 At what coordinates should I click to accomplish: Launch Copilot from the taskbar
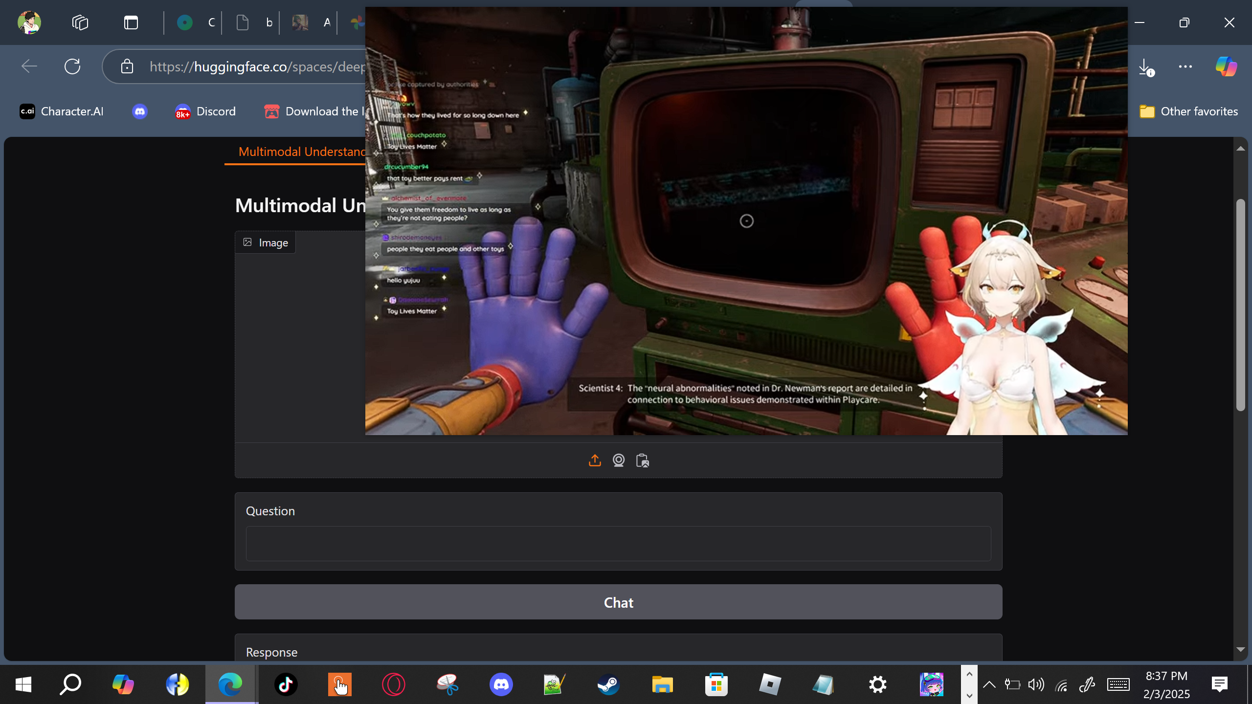pyautogui.click(x=123, y=684)
